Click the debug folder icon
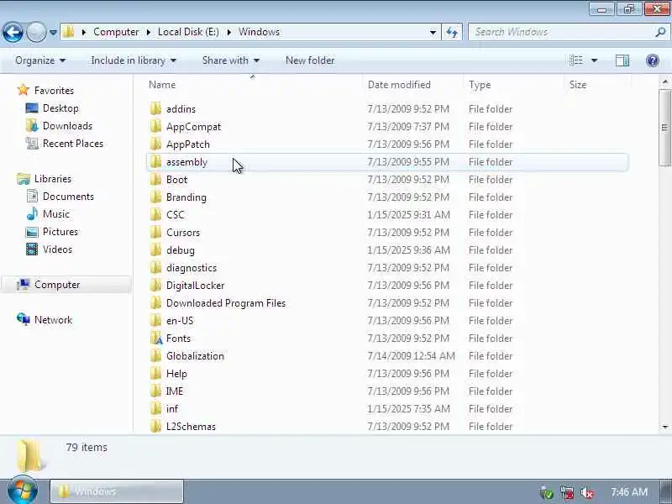Image resolution: width=672 pixels, height=504 pixels. [x=155, y=249]
